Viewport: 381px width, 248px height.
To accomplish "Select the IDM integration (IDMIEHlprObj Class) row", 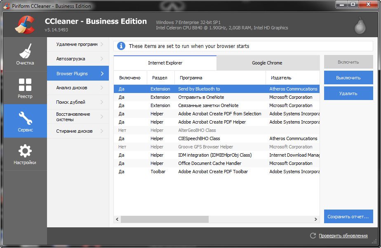I will (216, 155).
